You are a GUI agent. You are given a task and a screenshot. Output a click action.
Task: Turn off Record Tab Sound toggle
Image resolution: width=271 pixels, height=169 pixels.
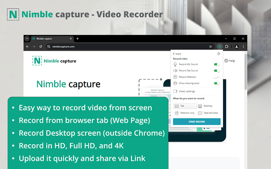[x=217, y=71]
